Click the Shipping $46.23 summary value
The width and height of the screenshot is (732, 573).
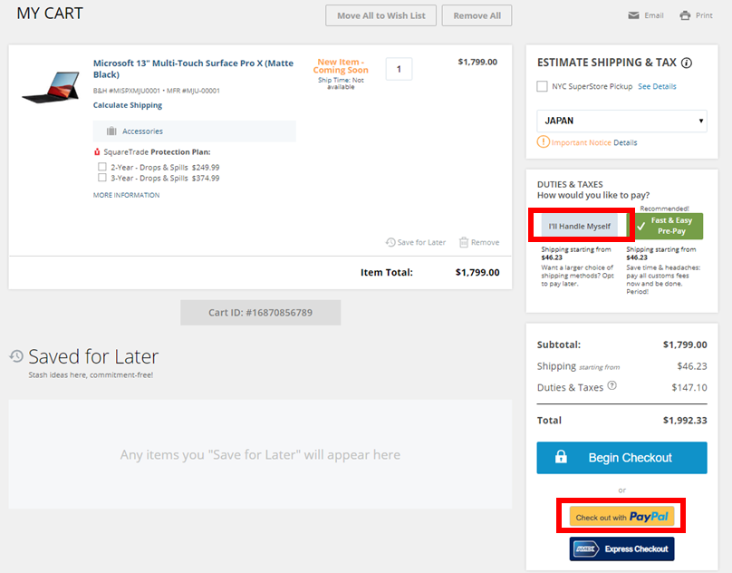pyautogui.click(x=692, y=366)
